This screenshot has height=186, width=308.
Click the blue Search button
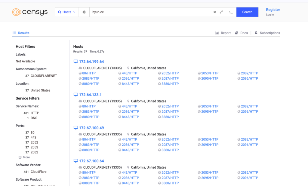pos(247,12)
